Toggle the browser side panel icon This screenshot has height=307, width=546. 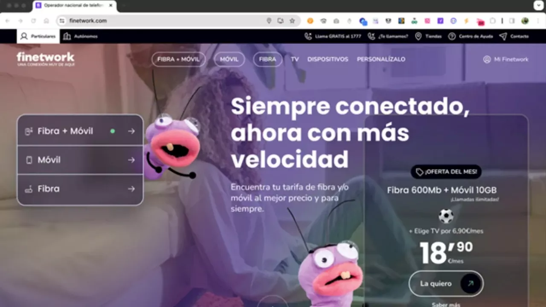[x=512, y=20]
